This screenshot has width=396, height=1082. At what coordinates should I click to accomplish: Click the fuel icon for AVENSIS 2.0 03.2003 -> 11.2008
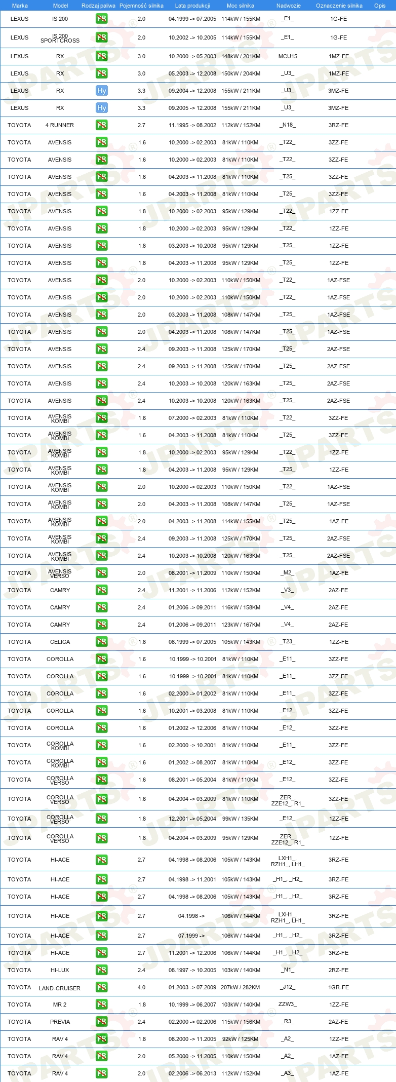(102, 315)
